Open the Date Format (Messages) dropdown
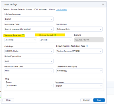 pos(80,71)
